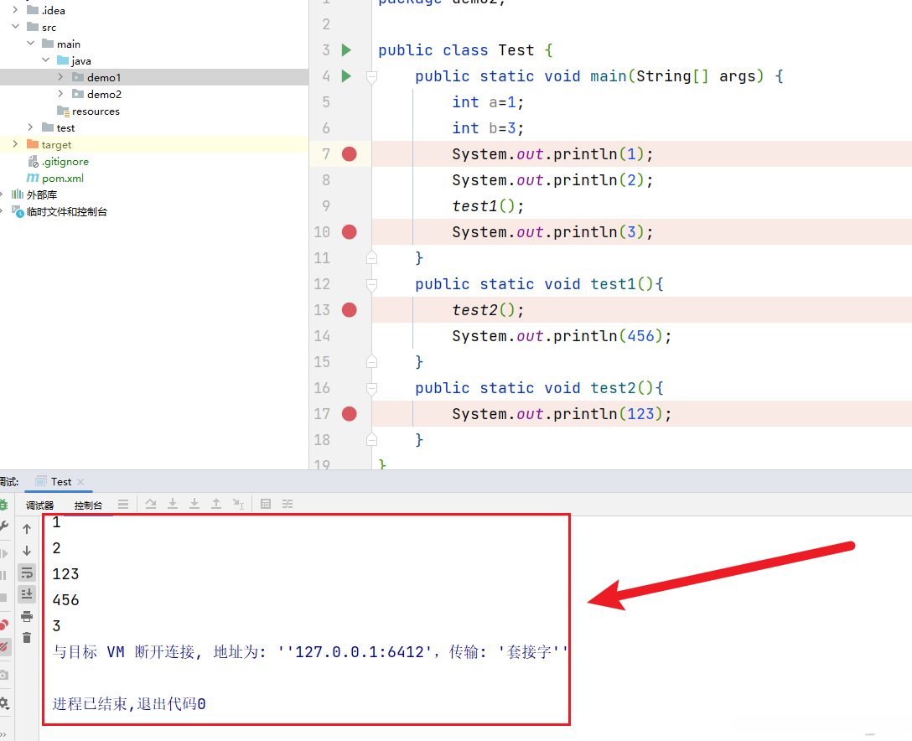Switch to the 控制台 console tab

pyautogui.click(x=88, y=505)
